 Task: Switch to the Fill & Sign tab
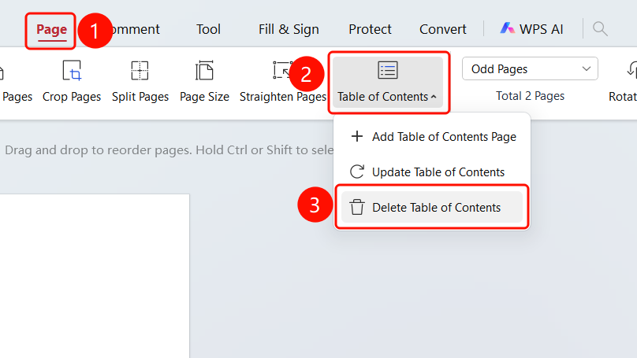[289, 30]
